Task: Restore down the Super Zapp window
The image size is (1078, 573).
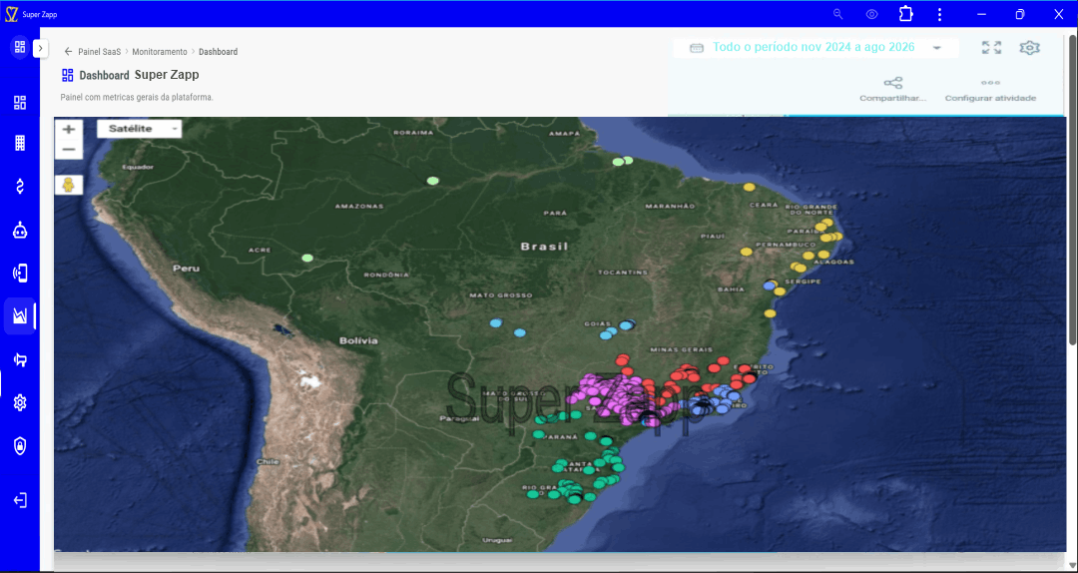Action: click(1020, 14)
